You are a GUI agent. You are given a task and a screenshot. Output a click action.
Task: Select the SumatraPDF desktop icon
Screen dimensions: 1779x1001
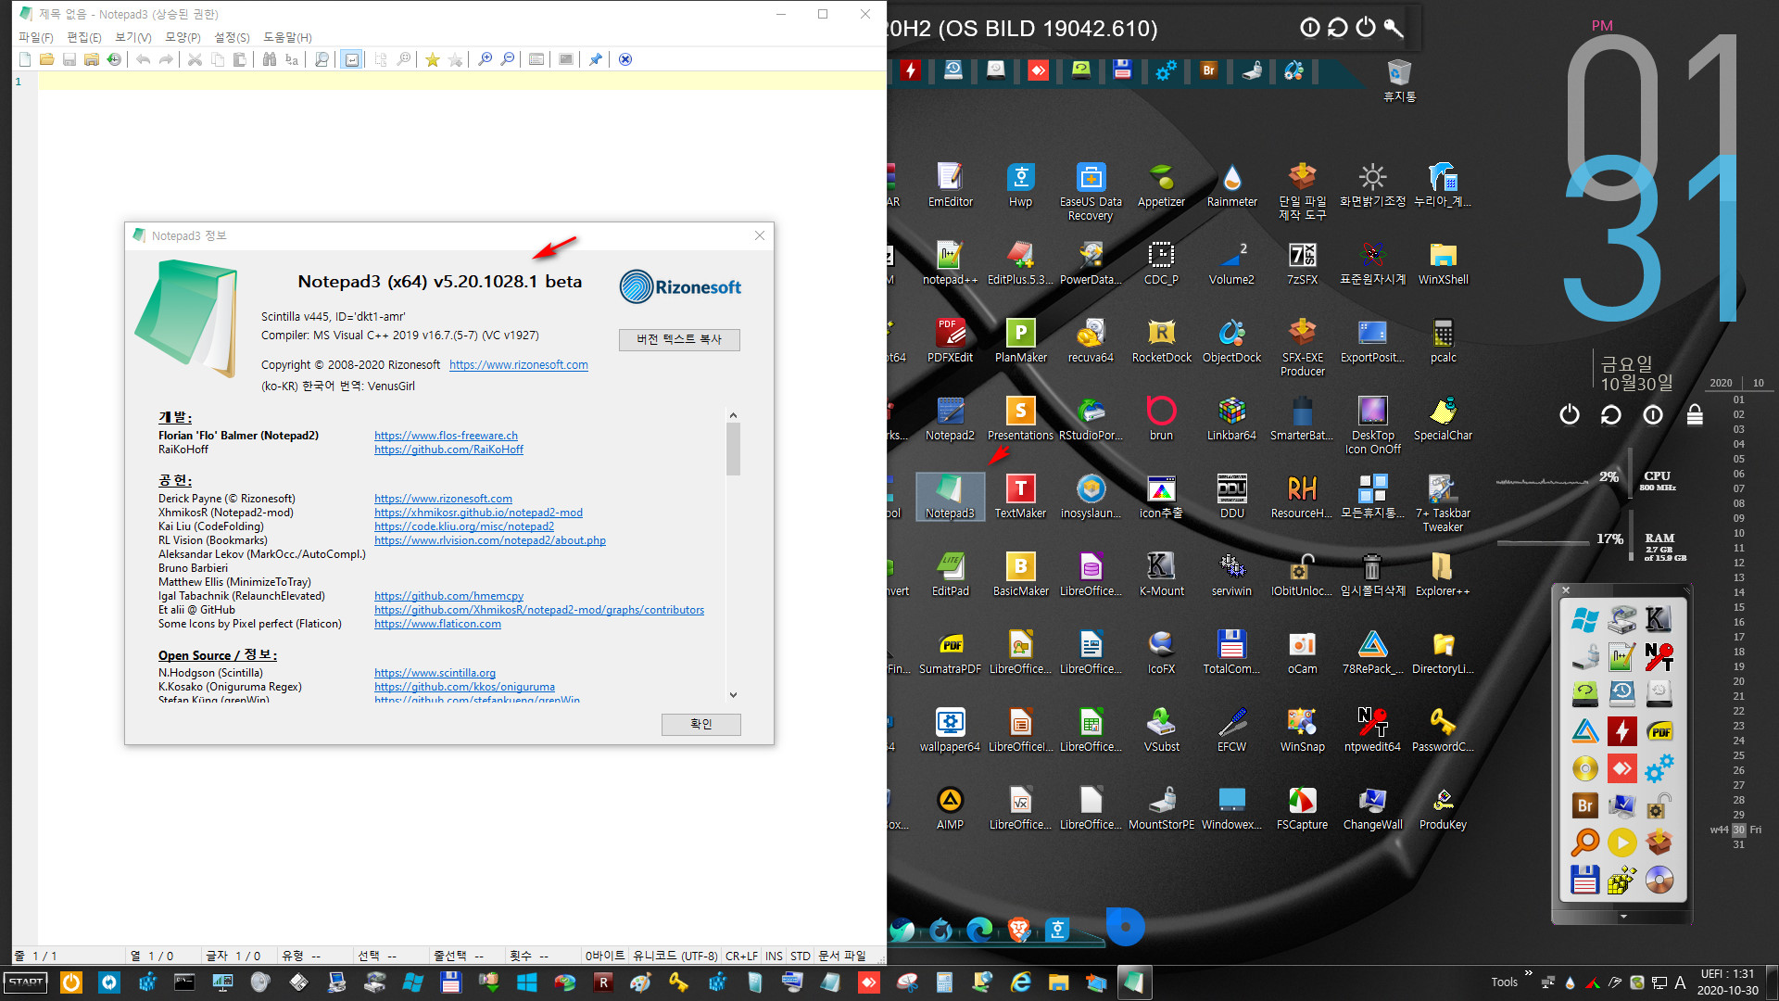coord(950,653)
